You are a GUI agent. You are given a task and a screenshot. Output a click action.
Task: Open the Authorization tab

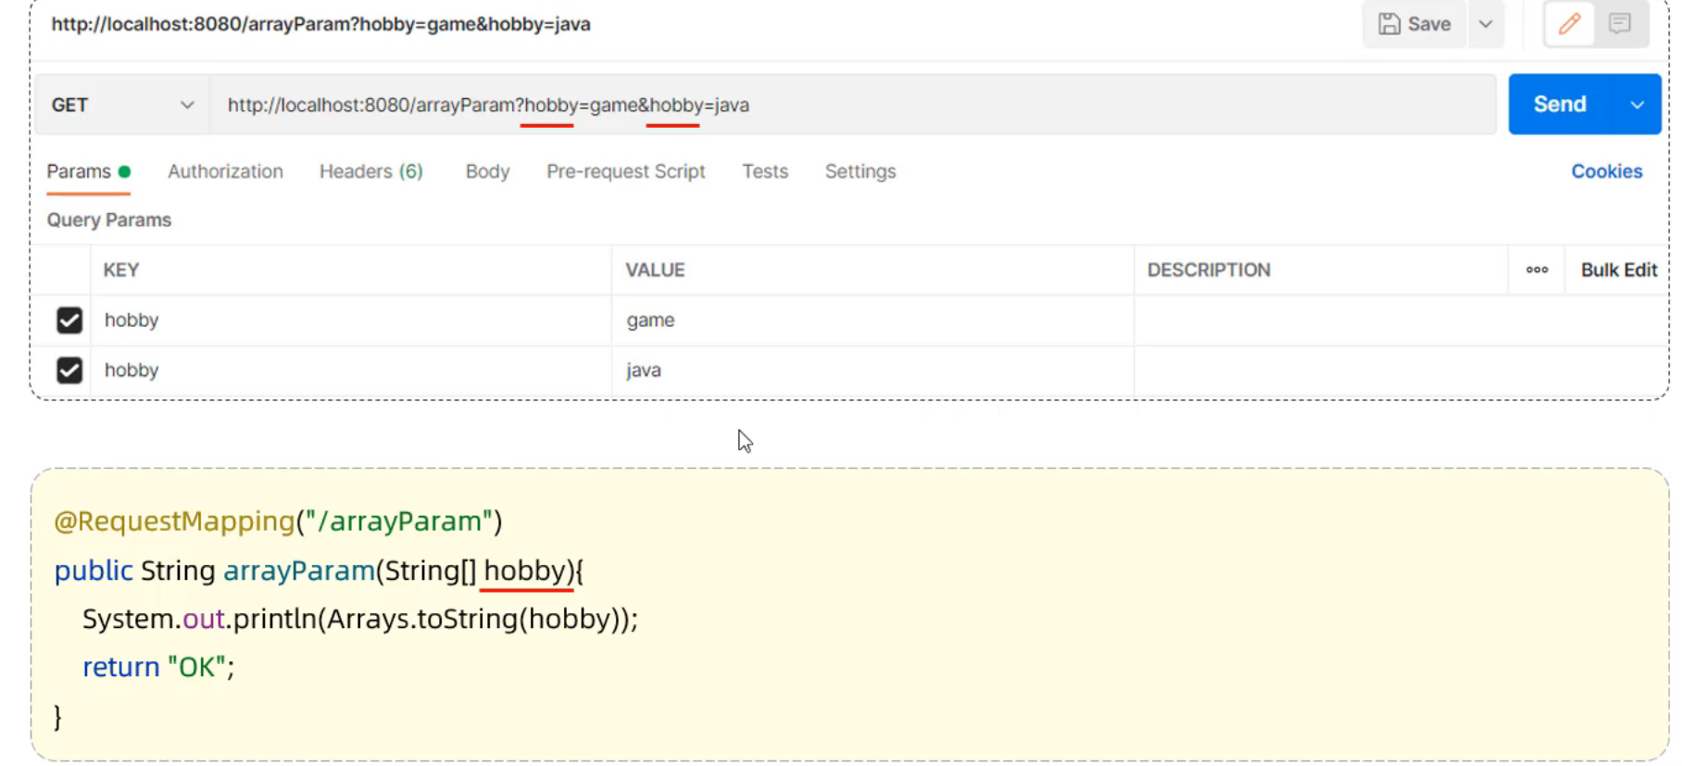225,171
